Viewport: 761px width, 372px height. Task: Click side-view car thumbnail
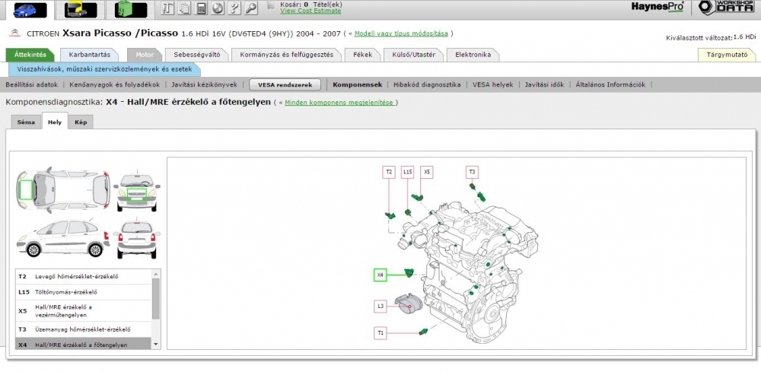pyautogui.click(x=63, y=238)
